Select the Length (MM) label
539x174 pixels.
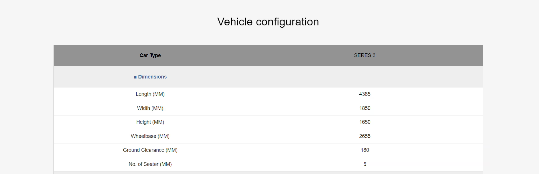(150, 94)
